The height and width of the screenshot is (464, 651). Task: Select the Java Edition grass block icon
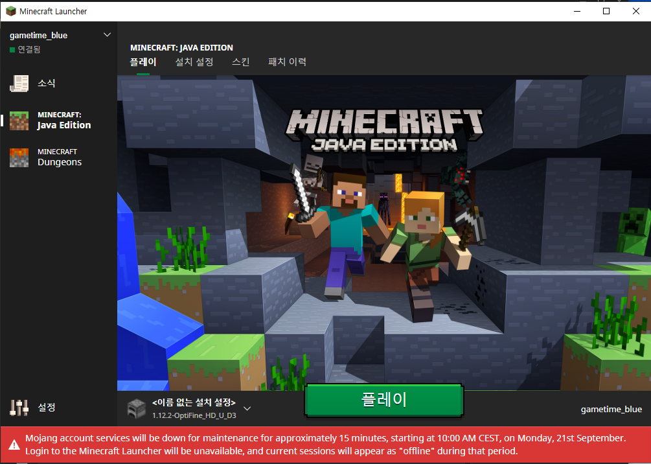point(19,121)
